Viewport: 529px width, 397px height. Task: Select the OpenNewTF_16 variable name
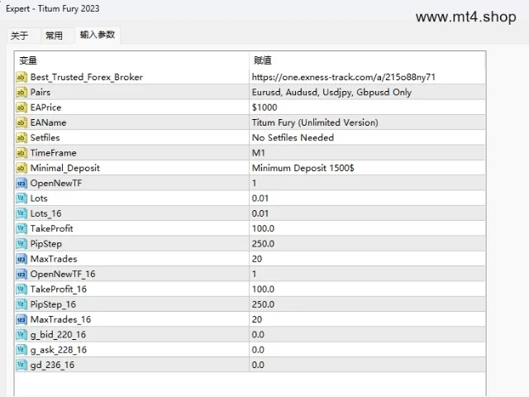click(63, 274)
